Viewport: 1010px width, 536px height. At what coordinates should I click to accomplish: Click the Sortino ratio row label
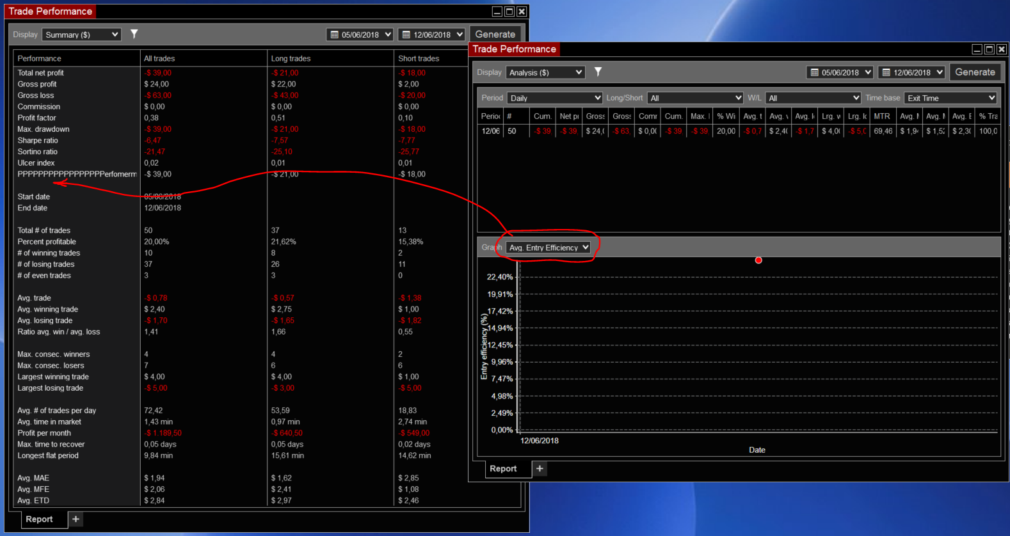37,152
